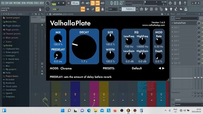This screenshot has height=114, width=203.
Task: Open taskbar Search icon
Action: pyautogui.click(x=69, y=111)
